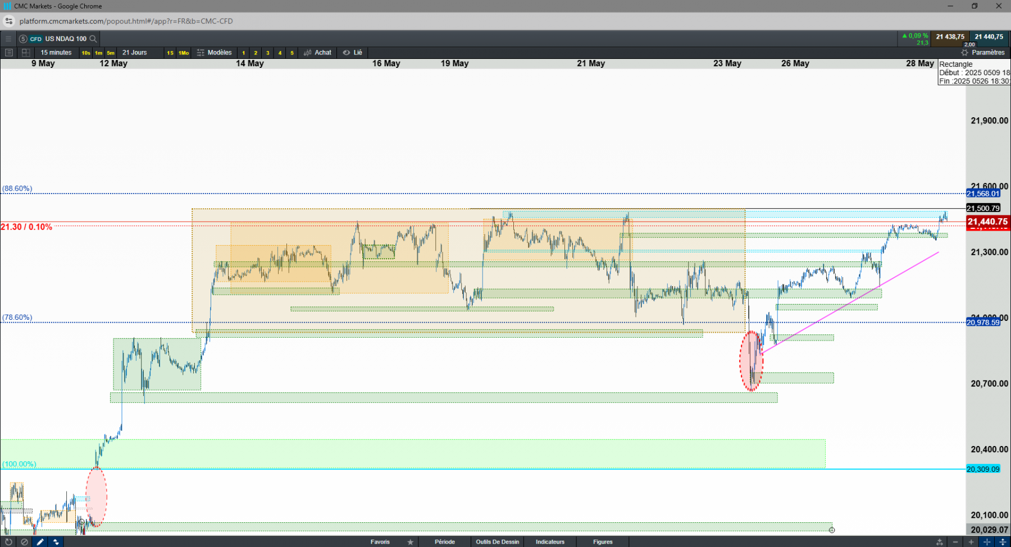Search instruments with the magnifier icon
The width and height of the screenshot is (1011, 547).
(93, 39)
